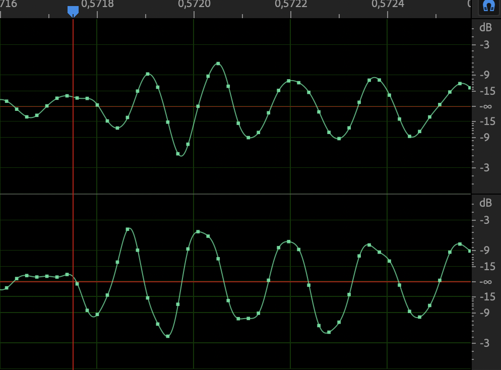Select the highest sample point in the upper channel
Viewport: 501px width, 370px height.
click(x=218, y=64)
